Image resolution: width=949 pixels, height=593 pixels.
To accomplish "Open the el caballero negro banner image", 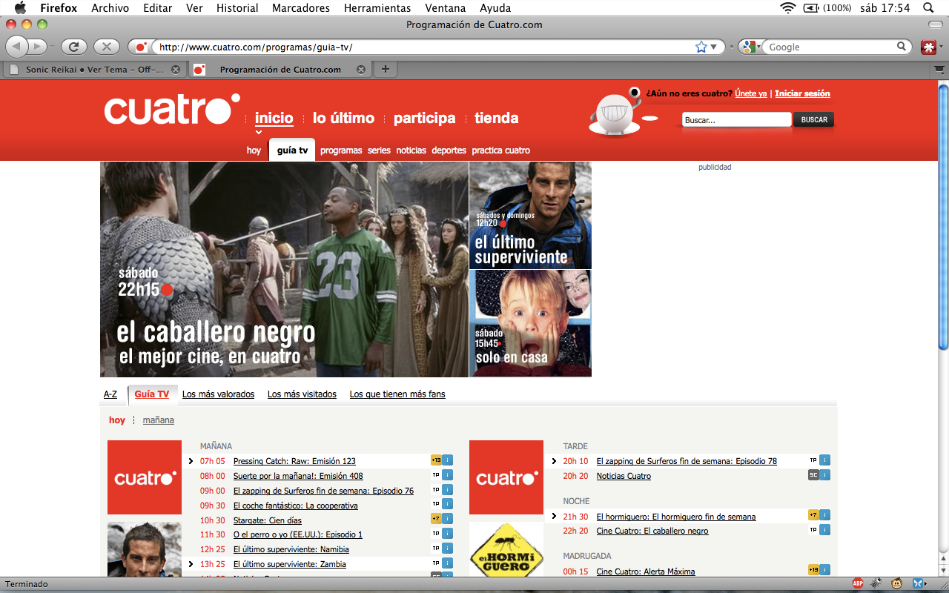I will click(x=284, y=269).
